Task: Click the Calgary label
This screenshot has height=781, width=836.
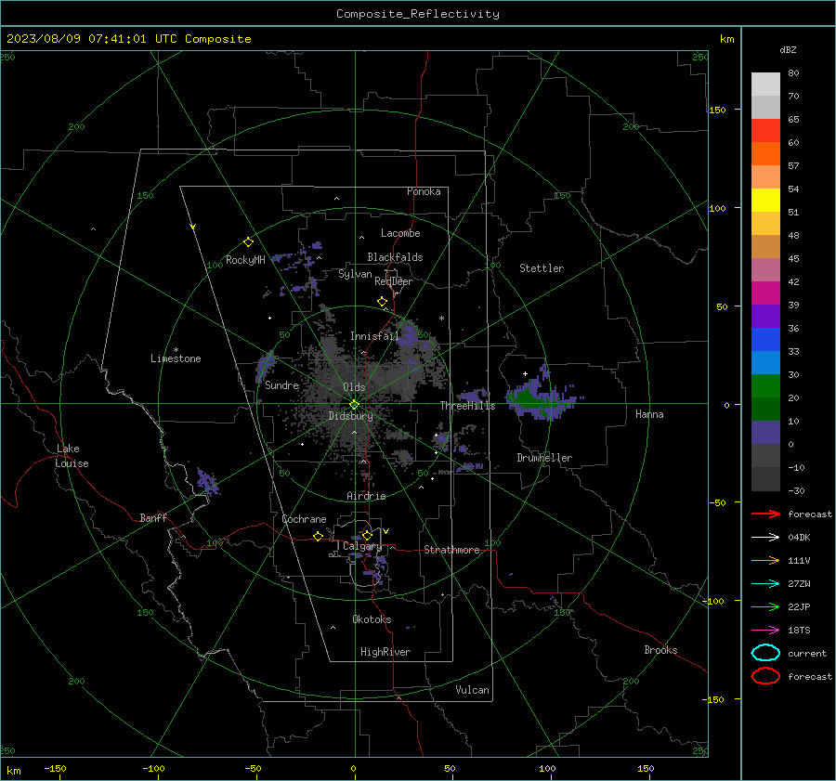Action: (362, 546)
